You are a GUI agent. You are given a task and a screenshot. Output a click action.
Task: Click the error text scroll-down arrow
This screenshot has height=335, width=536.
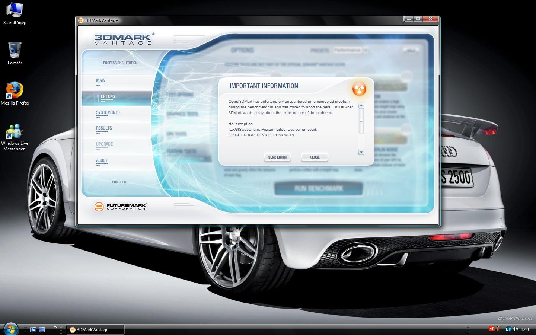pos(361,152)
